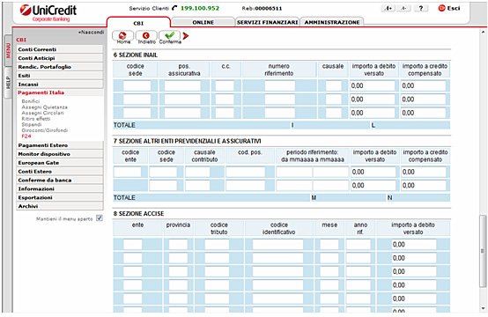Viewport: 488px width, 317px height.
Task: Focus first INAIL numero riferimento field
Action: click(x=279, y=85)
